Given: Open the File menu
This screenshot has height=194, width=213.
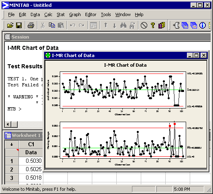Looking at the screenshot, I should click(11, 14).
